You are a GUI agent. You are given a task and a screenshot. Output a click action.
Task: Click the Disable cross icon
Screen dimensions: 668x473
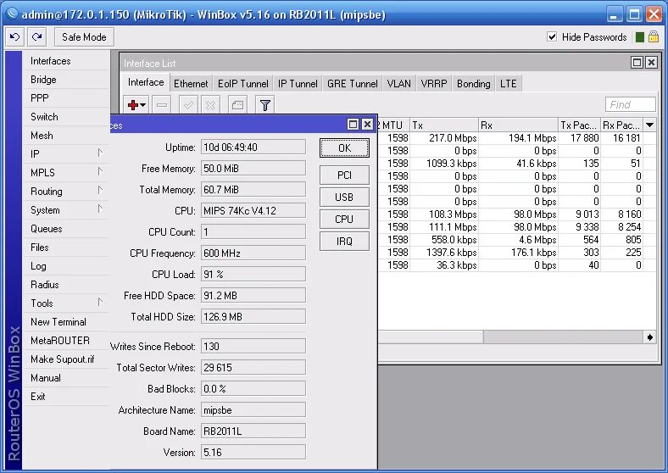coord(210,105)
